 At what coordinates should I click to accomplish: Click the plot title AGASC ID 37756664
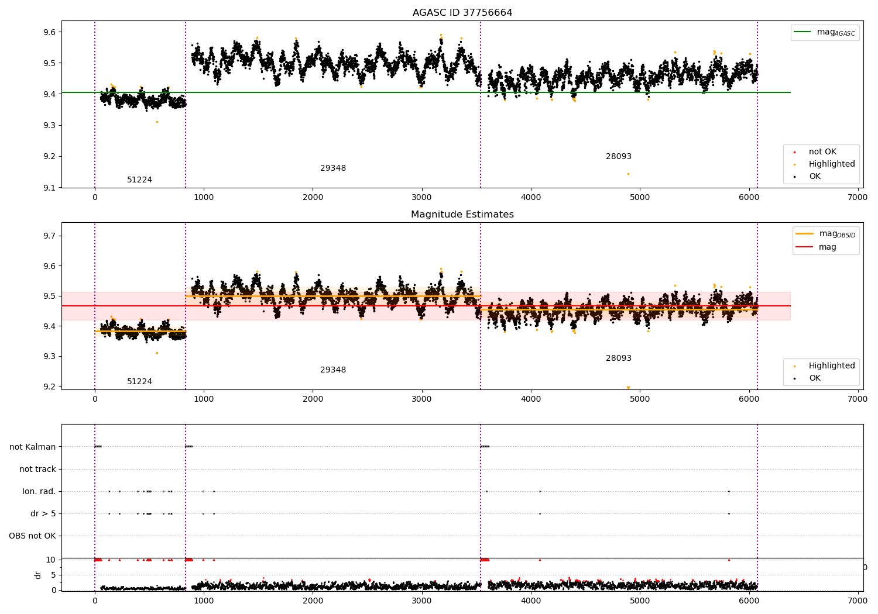[462, 13]
